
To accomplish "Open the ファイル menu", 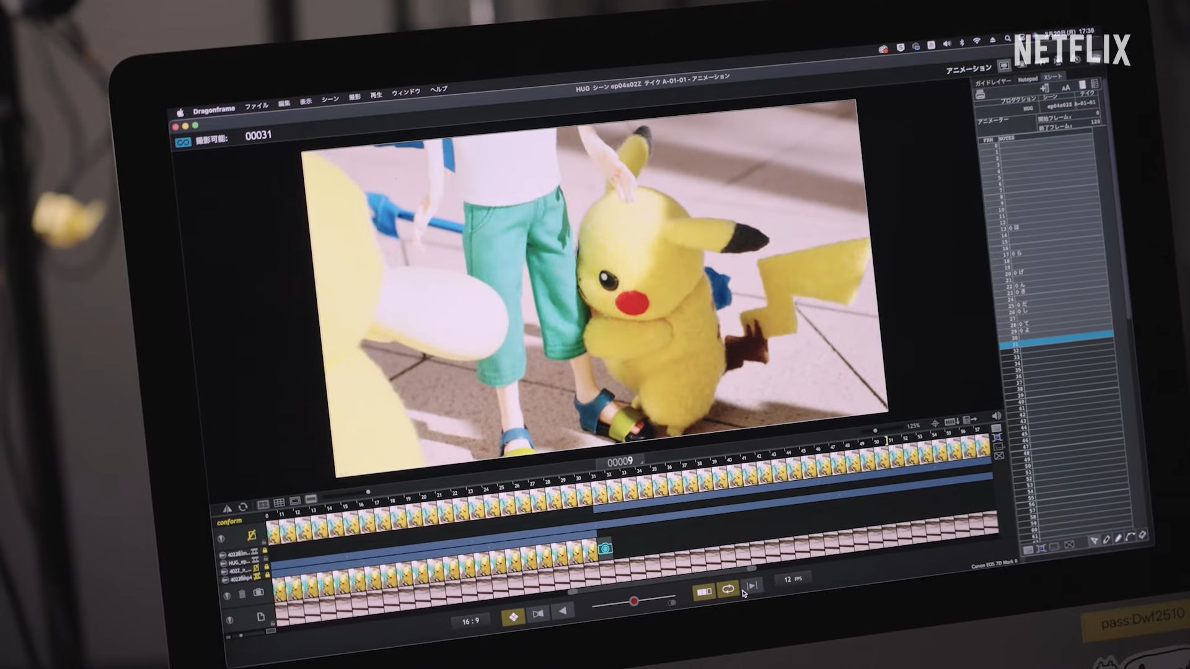I will tap(256, 107).
